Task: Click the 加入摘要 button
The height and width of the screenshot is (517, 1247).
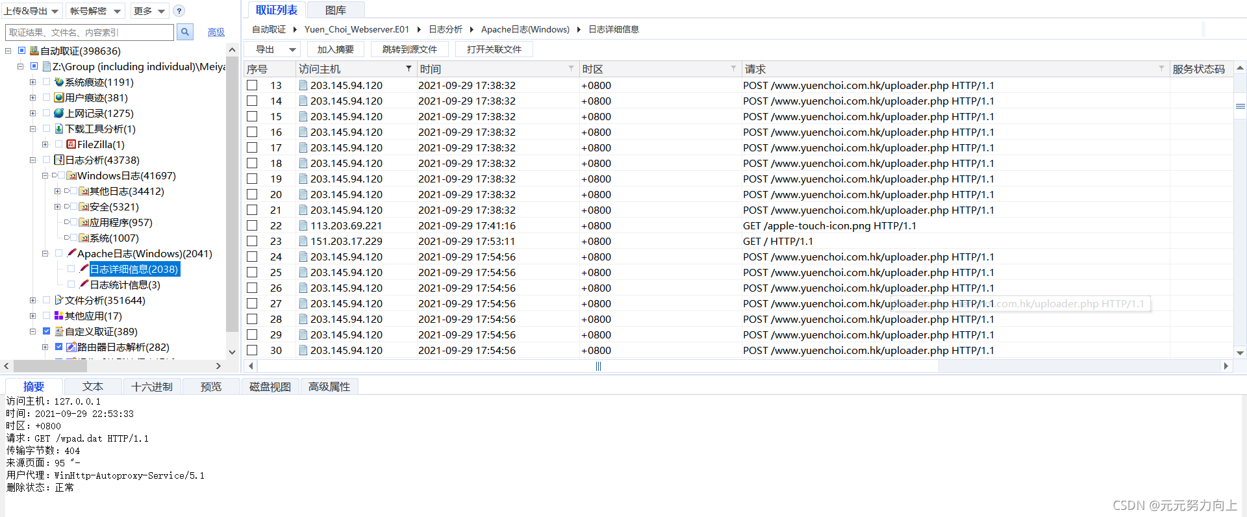Action: point(336,49)
